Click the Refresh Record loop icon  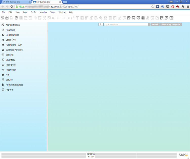[73, 18]
